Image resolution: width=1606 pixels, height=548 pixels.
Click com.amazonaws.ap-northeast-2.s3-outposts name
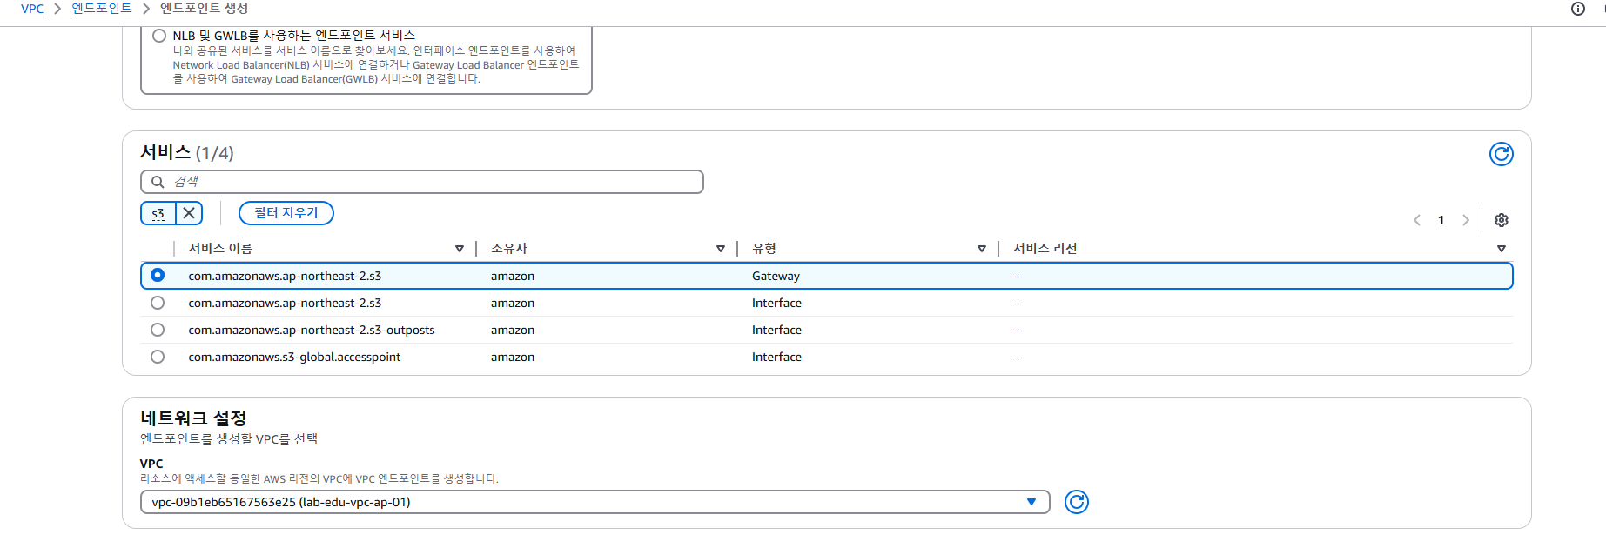pos(312,330)
